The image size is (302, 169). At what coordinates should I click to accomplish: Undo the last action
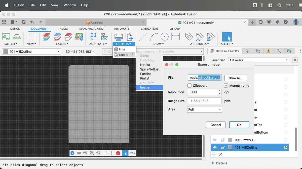[x=32, y=22]
